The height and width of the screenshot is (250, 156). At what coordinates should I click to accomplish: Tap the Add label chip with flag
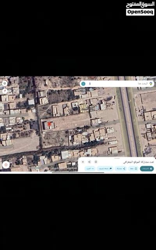(105, 168)
